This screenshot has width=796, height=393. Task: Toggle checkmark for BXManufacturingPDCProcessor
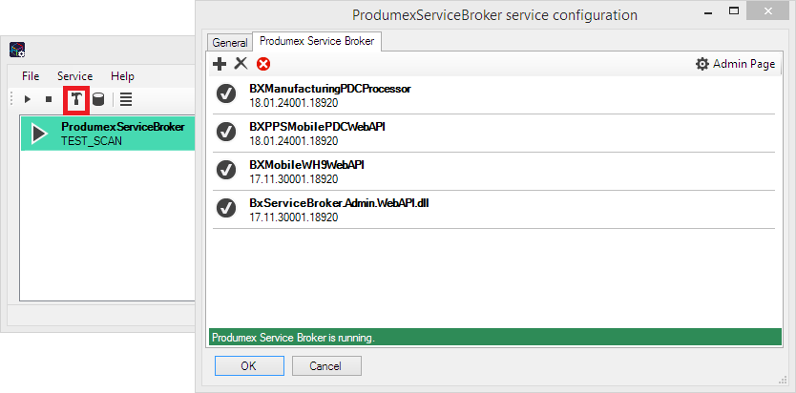pyautogui.click(x=226, y=93)
